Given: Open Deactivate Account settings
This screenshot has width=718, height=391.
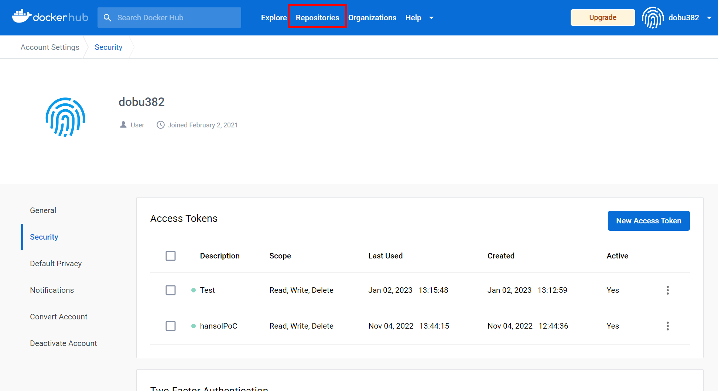Looking at the screenshot, I should tap(64, 343).
